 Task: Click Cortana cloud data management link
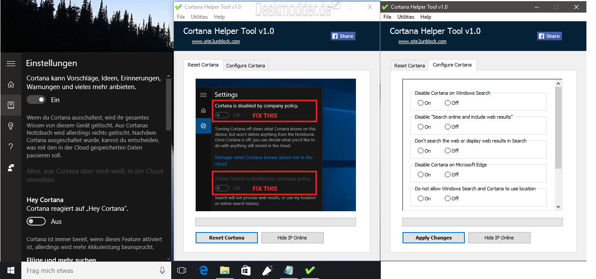95,175
